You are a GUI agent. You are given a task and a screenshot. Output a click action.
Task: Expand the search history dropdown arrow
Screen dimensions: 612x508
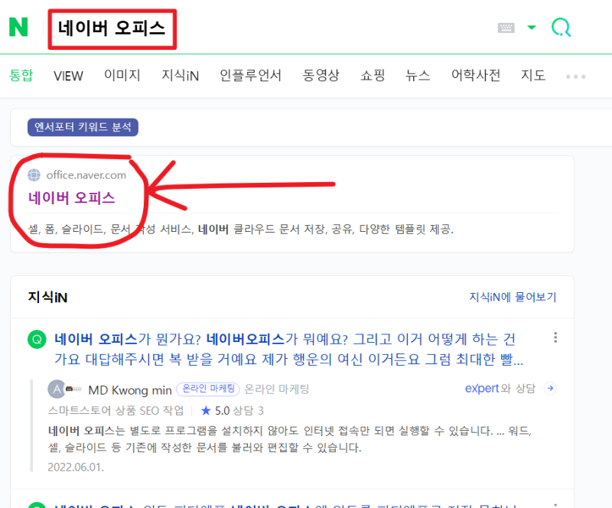tap(532, 28)
